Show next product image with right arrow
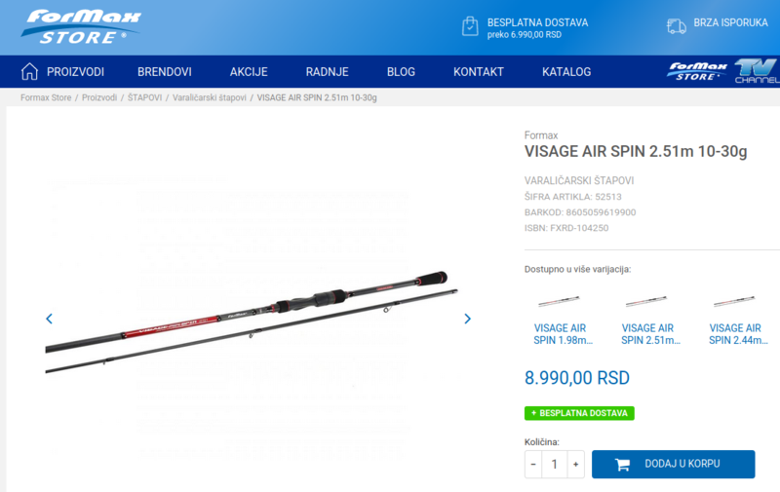 (x=467, y=319)
